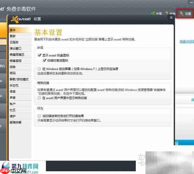Enable 在 avast! 用户界面中显示特殊扫描 checkbox

point(39,98)
